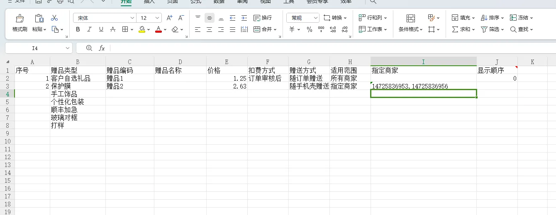The width and height of the screenshot is (556, 215).
Task: Apply the yellow fill color swatch
Action: [142, 29]
